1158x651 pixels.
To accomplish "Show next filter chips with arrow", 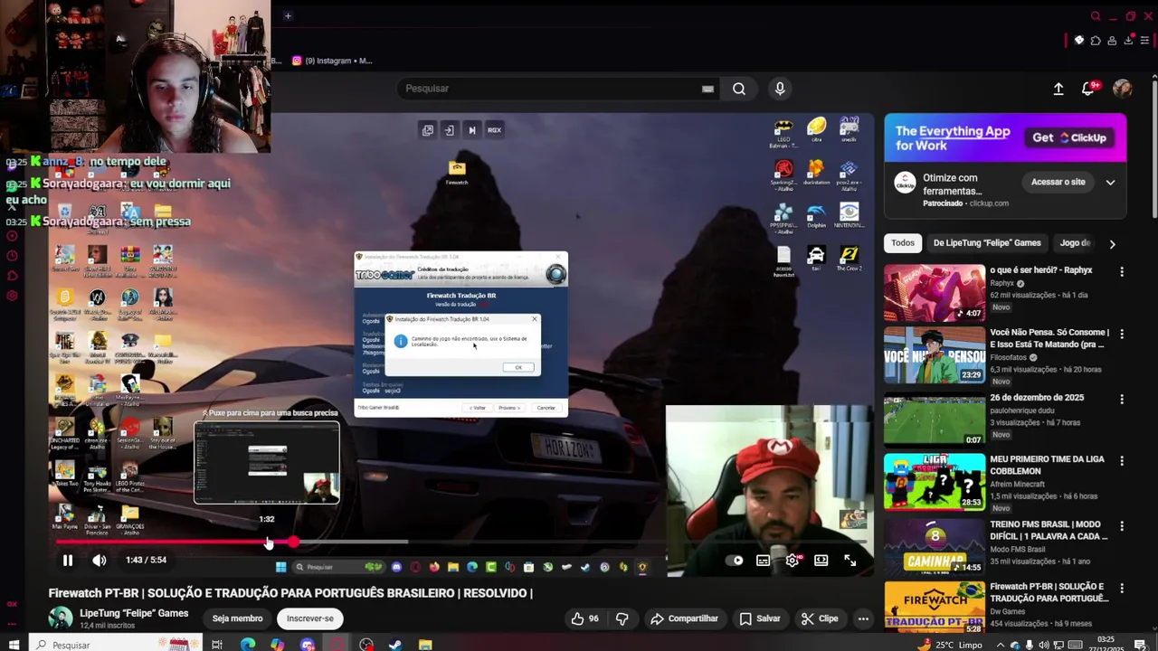I will tap(1112, 243).
